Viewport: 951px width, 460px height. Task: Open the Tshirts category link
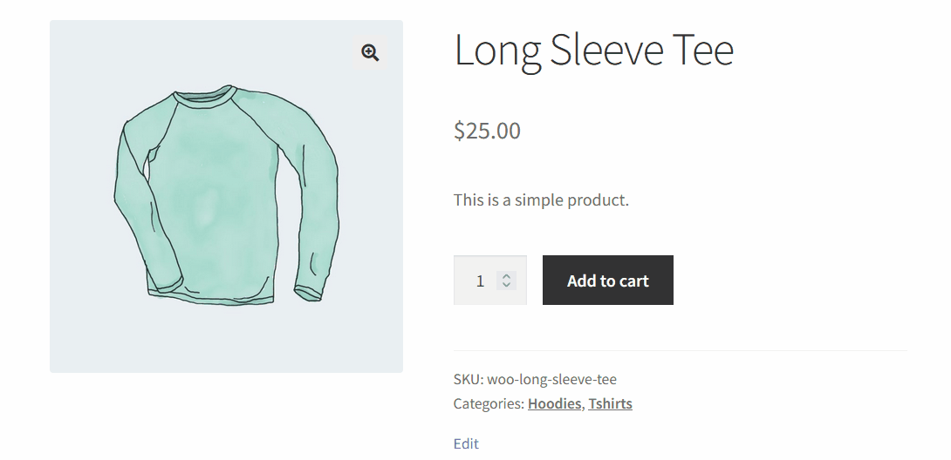pyautogui.click(x=610, y=403)
